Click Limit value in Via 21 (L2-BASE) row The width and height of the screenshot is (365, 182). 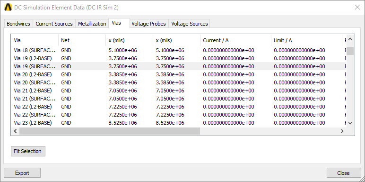coord(299,91)
